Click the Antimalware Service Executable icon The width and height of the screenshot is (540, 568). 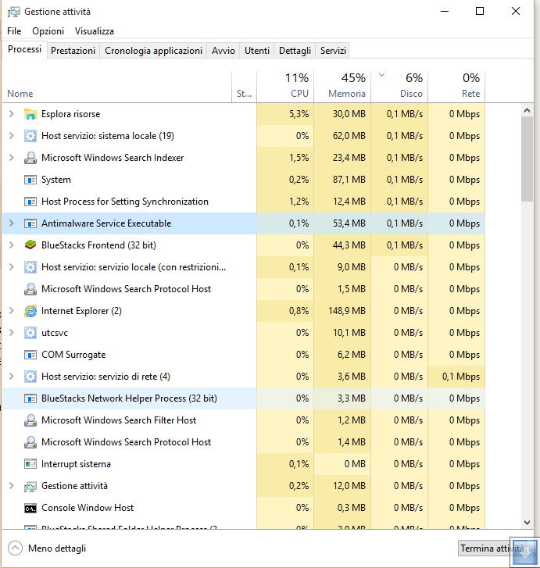point(30,223)
